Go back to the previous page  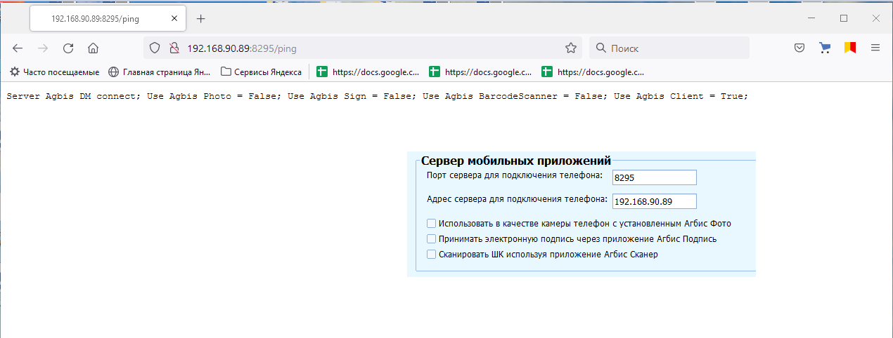coord(18,48)
